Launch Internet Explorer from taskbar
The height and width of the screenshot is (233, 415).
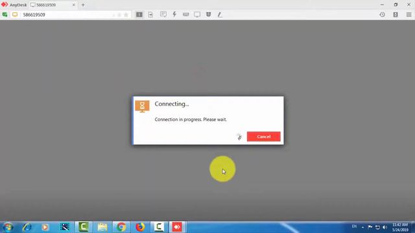tap(27, 227)
